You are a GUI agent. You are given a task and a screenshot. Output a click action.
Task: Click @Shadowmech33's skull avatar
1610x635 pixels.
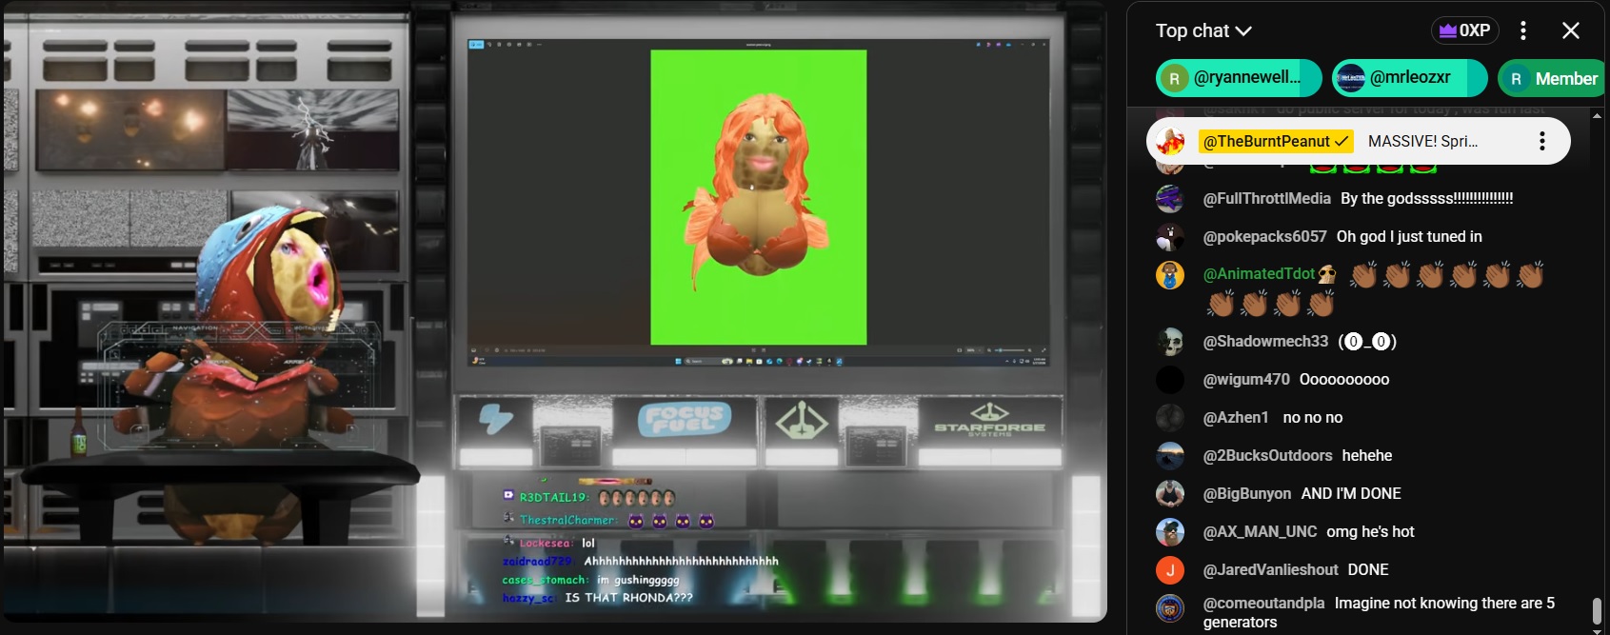pos(1170,341)
